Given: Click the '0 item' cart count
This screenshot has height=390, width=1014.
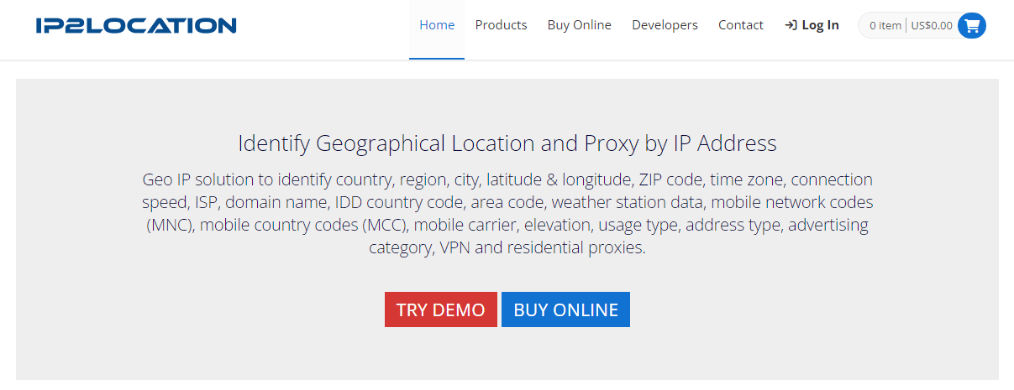Looking at the screenshot, I should (x=885, y=25).
